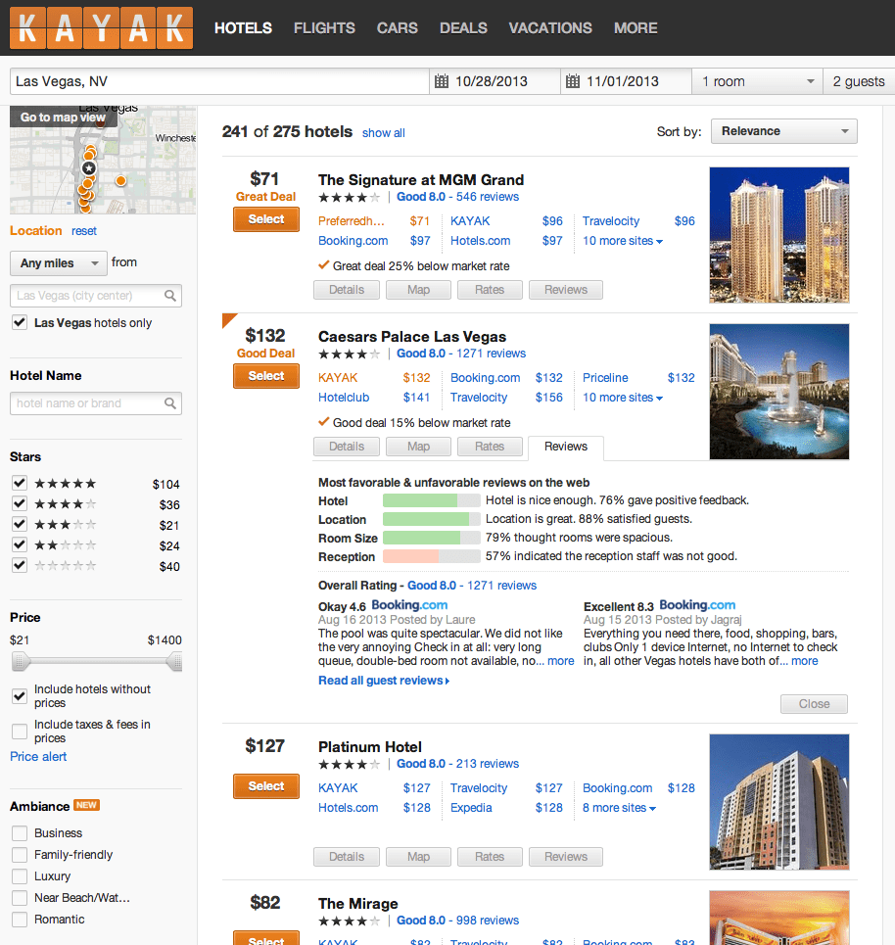895x945 pixels.
Task: Click the minimum price slider handle
Action: (20, 662)
